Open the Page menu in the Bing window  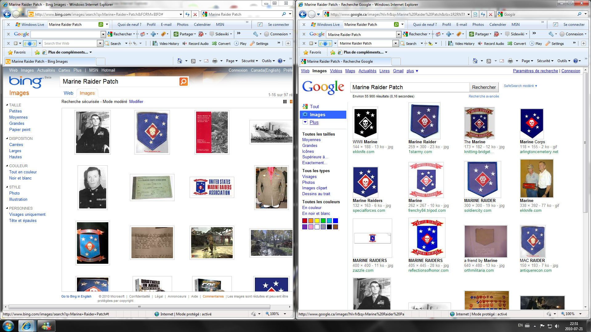click(x=232, y=61)
